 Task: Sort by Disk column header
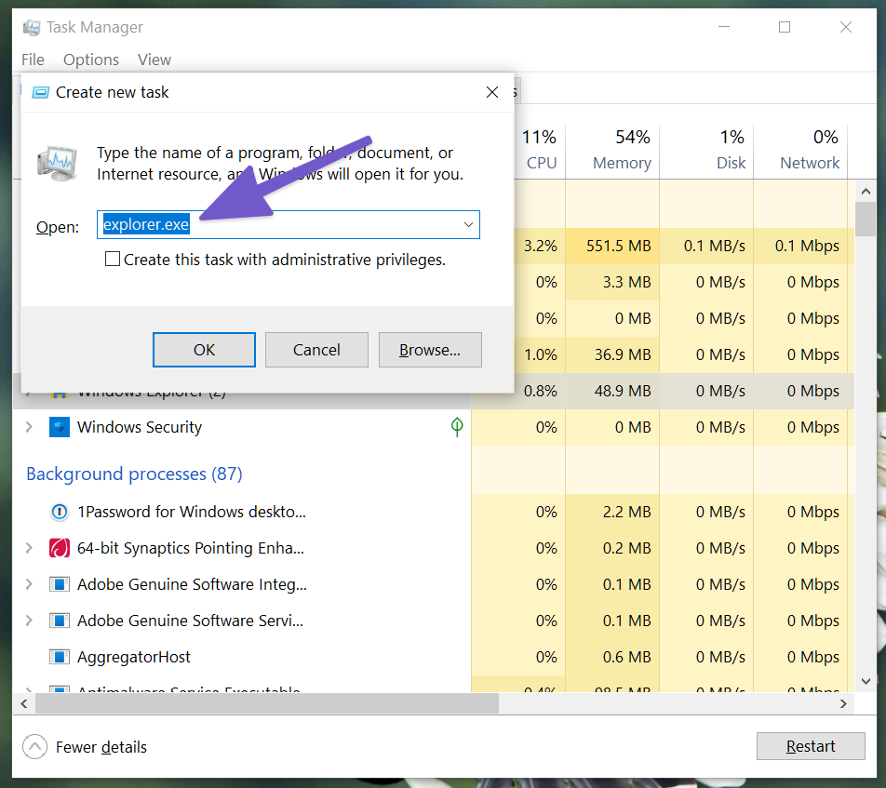[706, 150]
